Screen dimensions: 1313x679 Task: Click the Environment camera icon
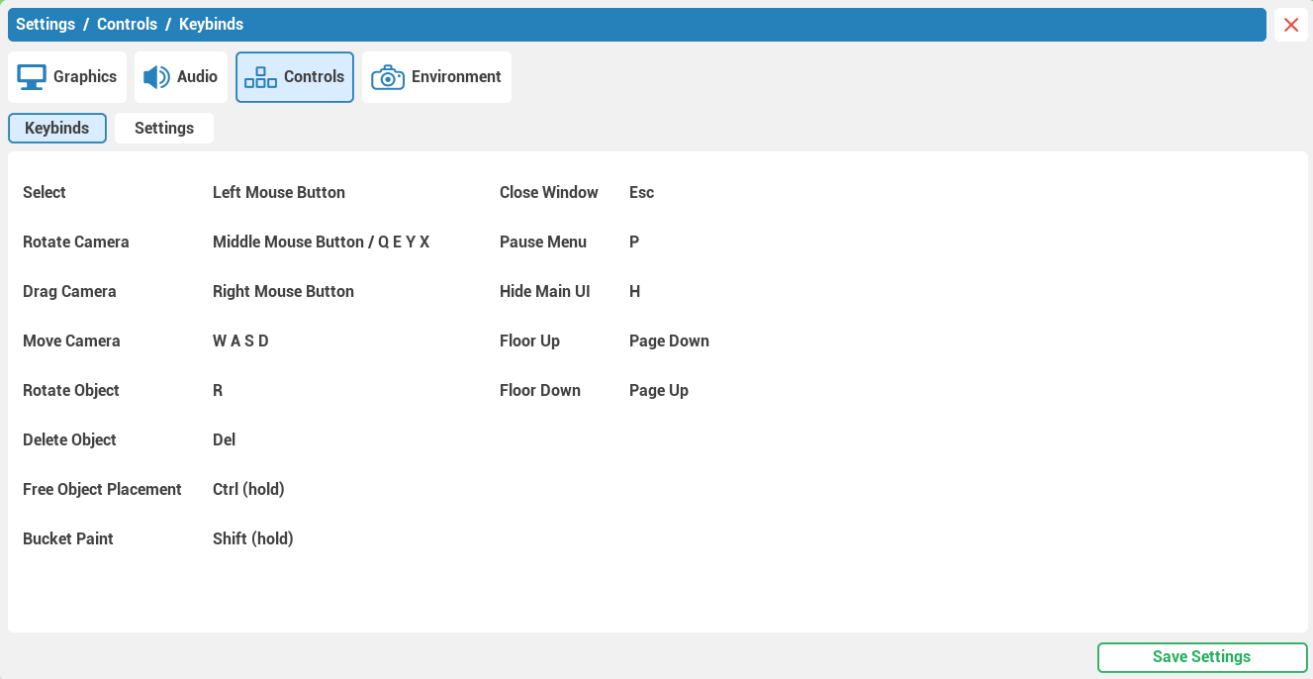pos(388,77)
